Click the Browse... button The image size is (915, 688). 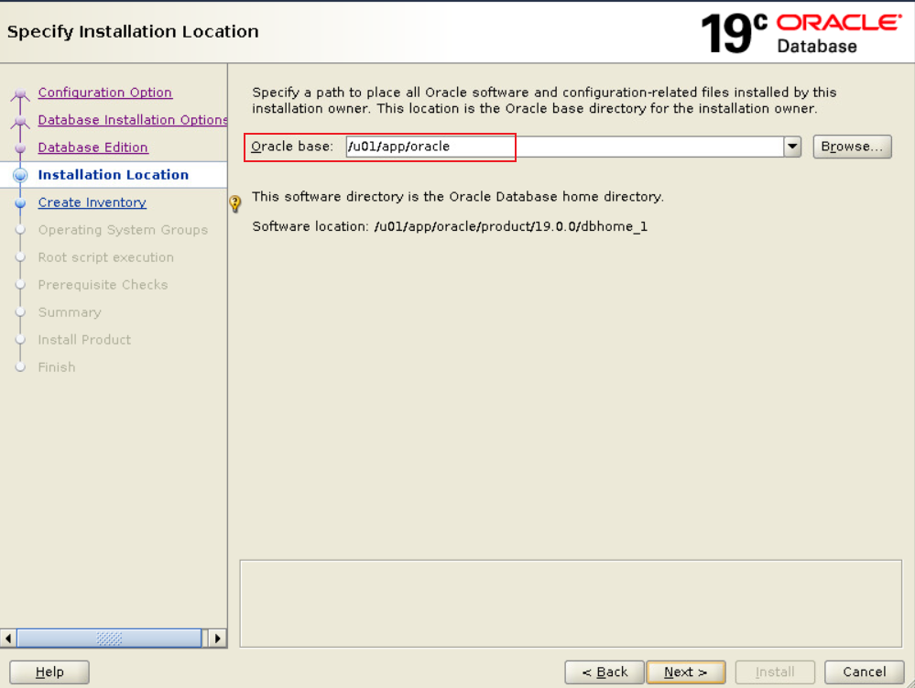point(852,147)
